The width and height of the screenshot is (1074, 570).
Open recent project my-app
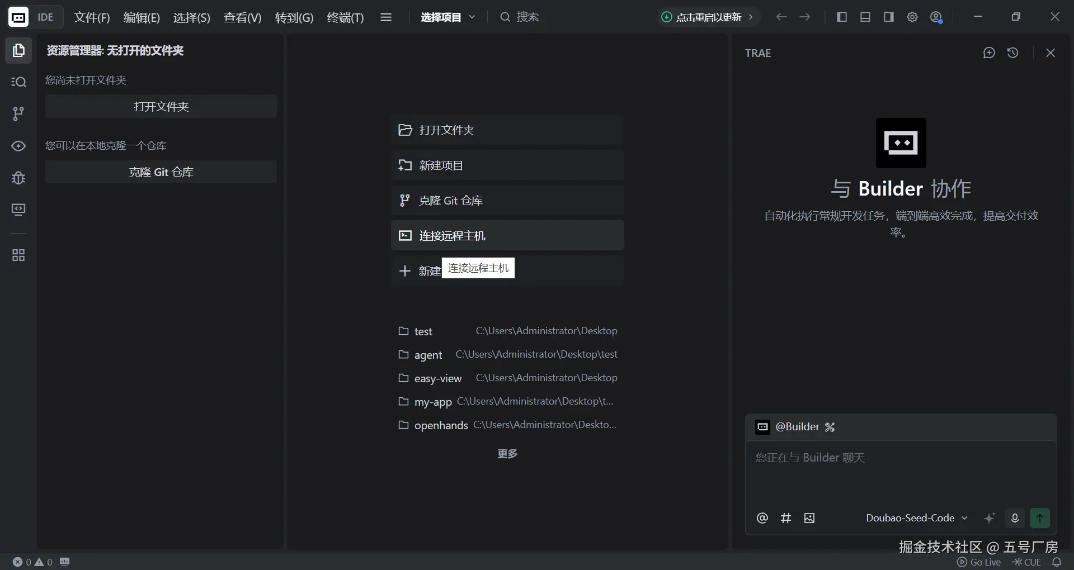(507, 401)
